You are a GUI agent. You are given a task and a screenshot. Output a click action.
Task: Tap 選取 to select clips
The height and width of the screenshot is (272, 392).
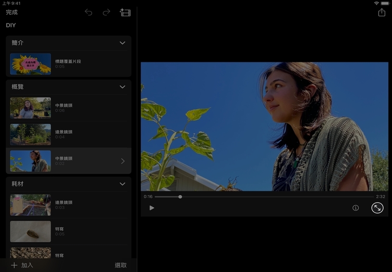pyautogui.click(x=121, y=265)
